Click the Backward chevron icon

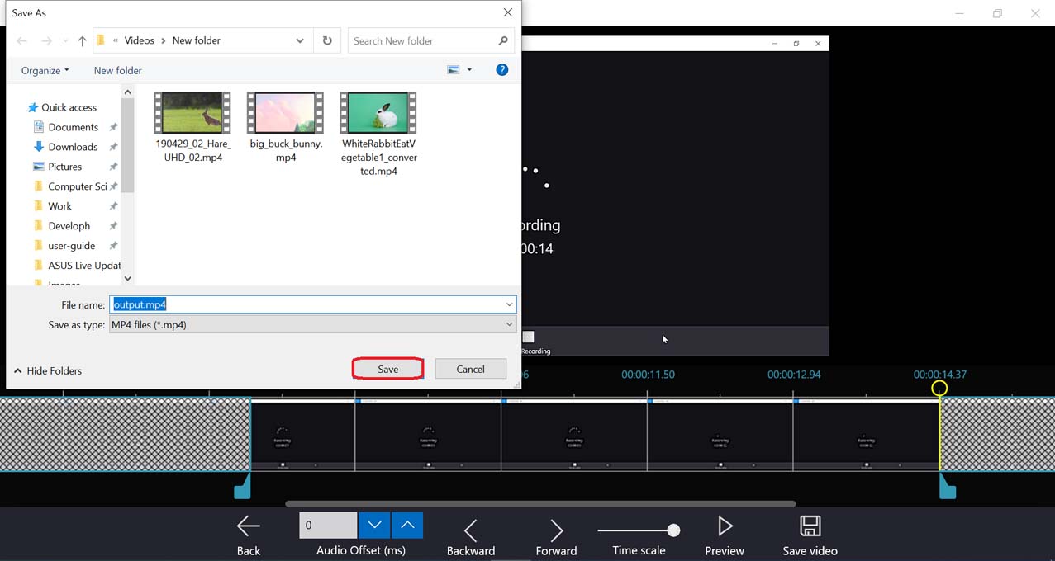pos(470,530)
